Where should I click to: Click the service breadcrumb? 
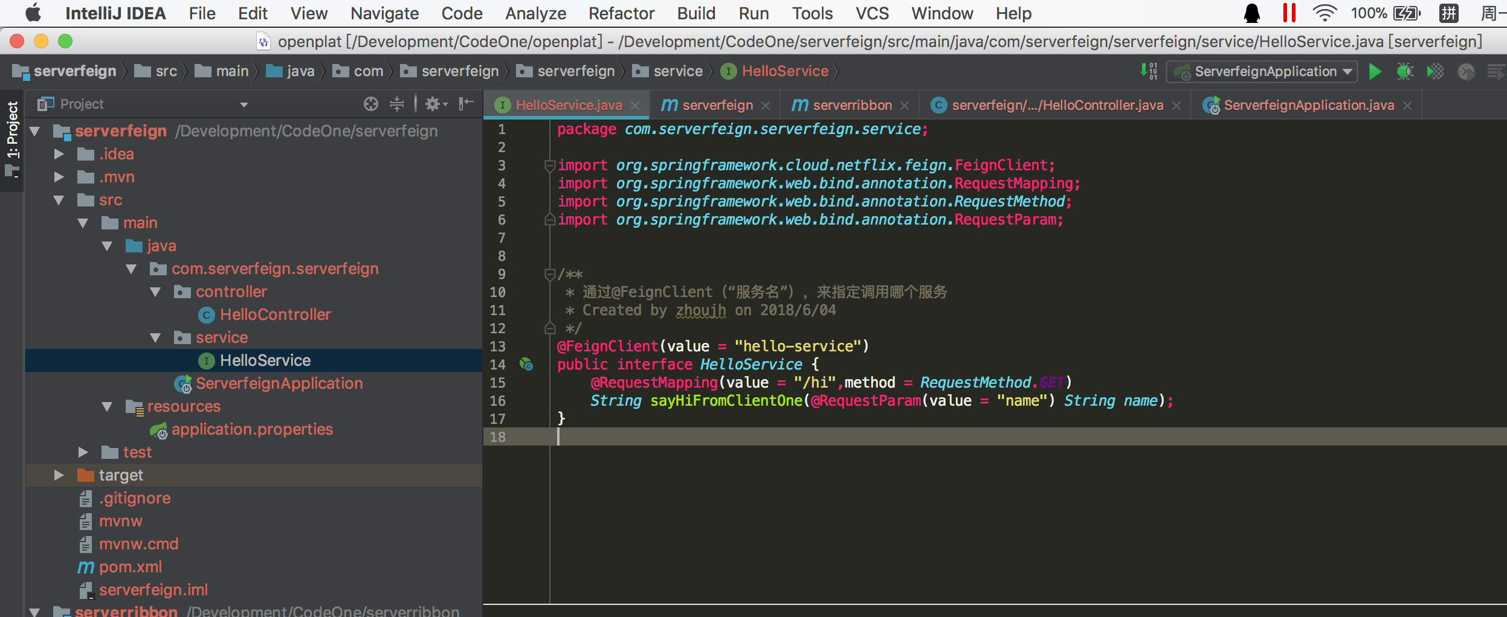click(667, 71)
